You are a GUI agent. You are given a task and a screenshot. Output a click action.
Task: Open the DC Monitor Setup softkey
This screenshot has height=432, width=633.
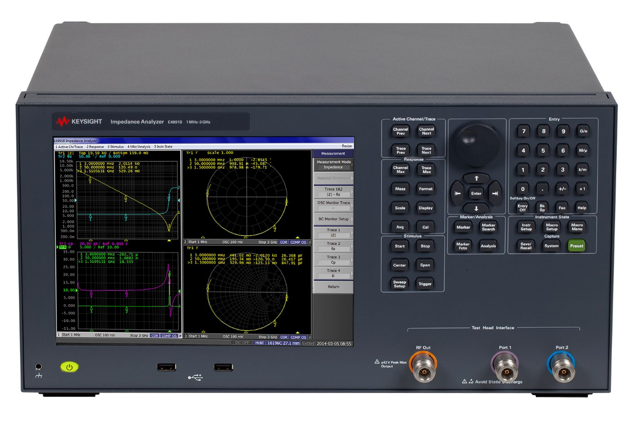coord(333,219)
